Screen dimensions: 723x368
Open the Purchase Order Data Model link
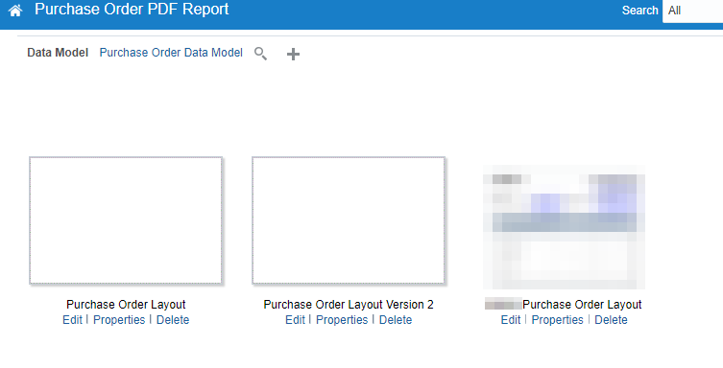point(171,53)
